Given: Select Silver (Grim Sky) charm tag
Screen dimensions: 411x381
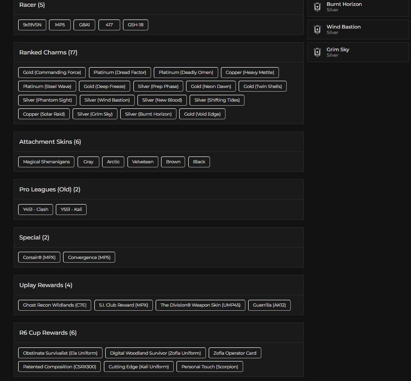Looking at the screenshot, I should click(95, 114).
